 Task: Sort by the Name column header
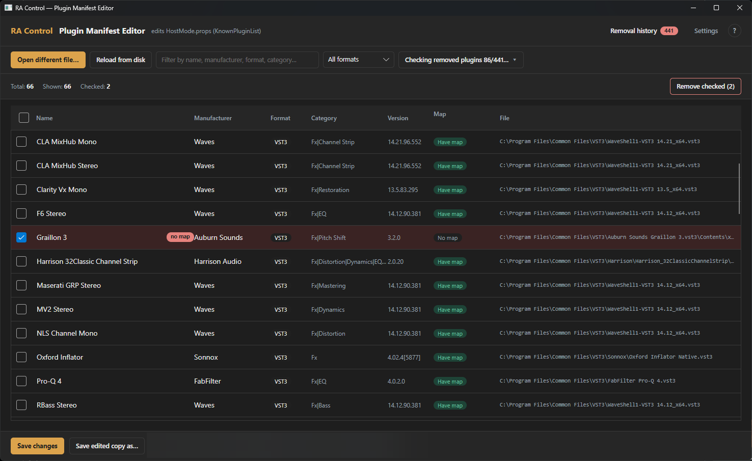point(44,118)
